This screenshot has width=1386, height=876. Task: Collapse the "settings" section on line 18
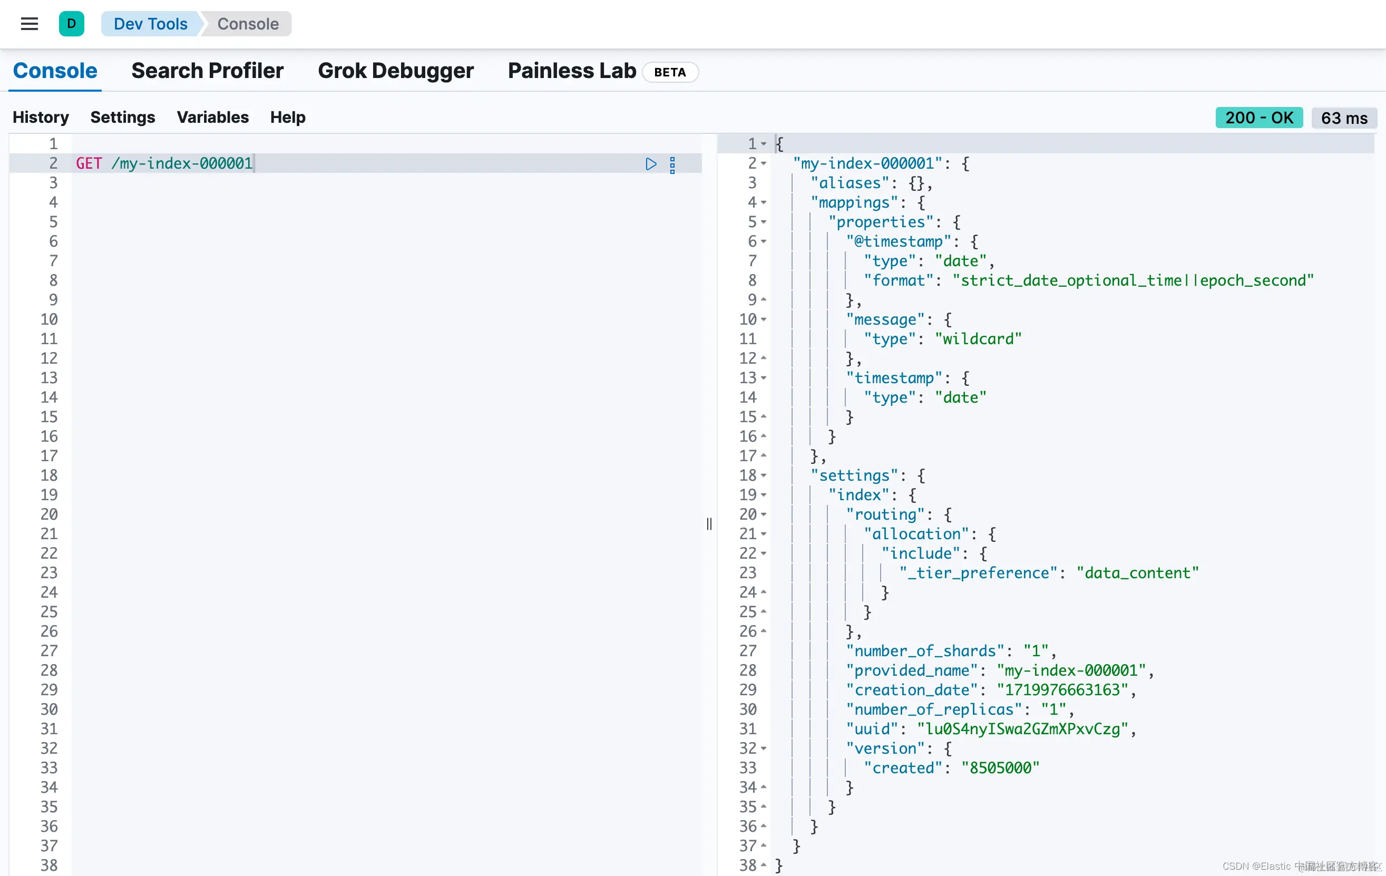pyautogui.click(x=764, y=475)
